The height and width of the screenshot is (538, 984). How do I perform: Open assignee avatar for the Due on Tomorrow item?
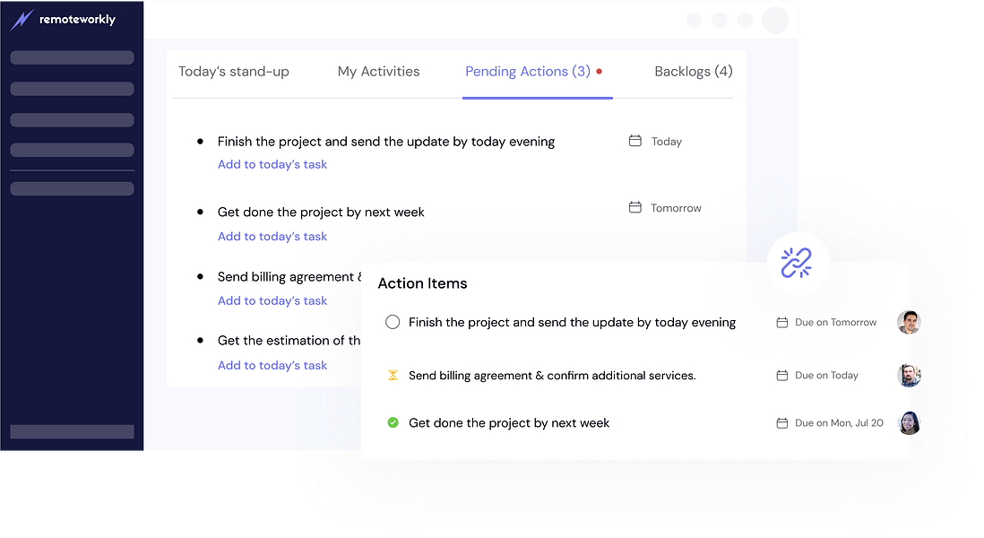pyautogui.click(x=909, y=322)
